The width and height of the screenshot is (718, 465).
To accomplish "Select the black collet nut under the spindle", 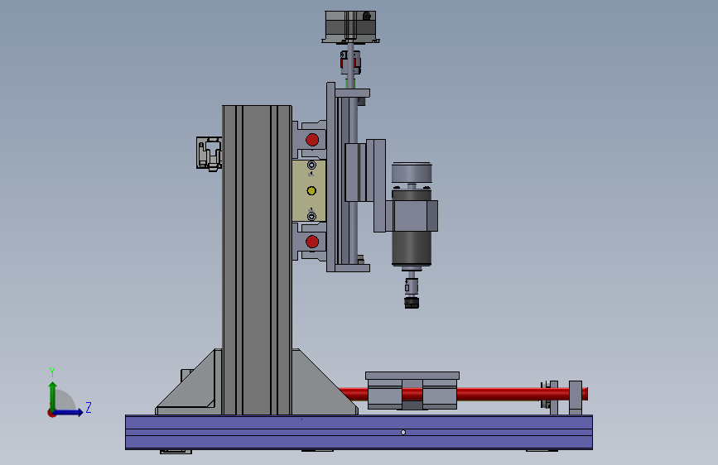I will 412,303.
